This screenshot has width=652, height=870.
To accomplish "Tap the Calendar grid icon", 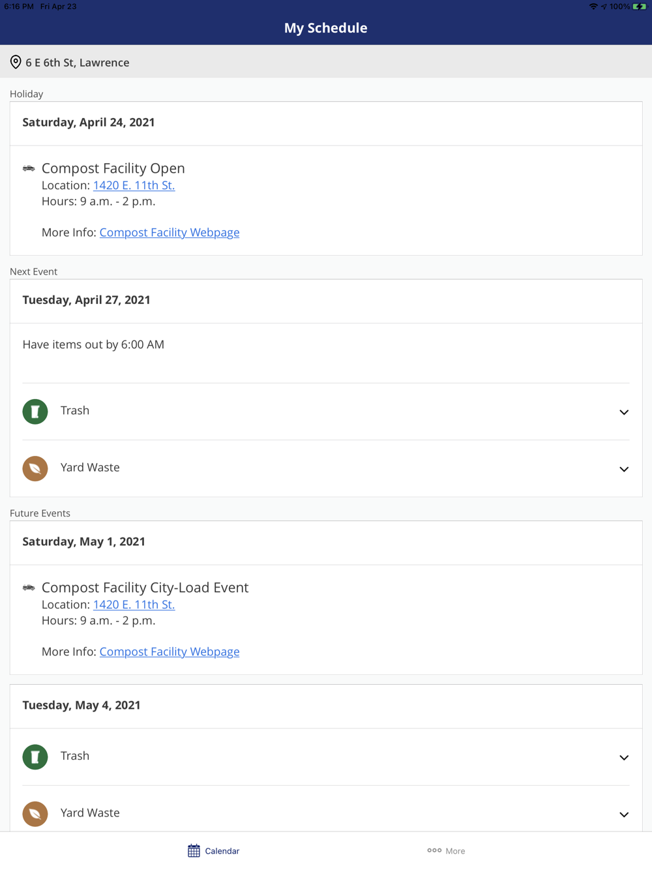I will (x=194, y=850).
